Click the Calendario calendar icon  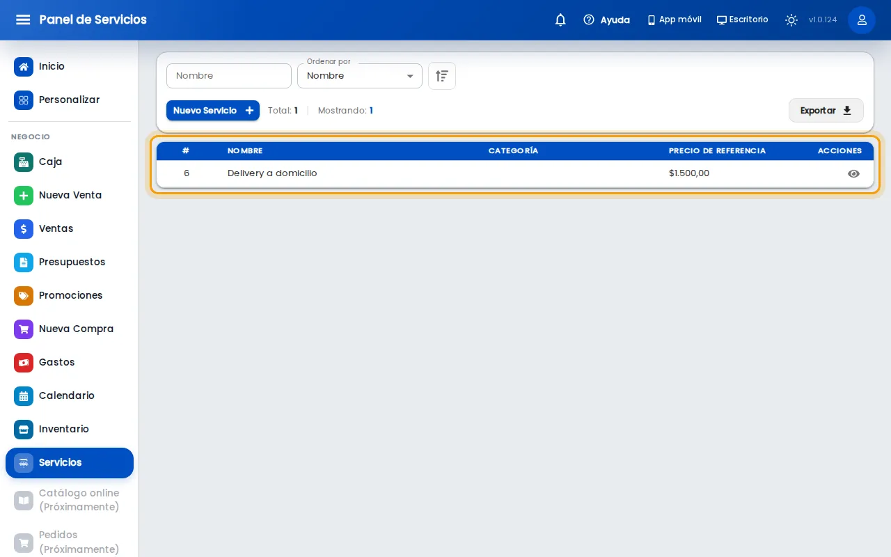(24, 396)
